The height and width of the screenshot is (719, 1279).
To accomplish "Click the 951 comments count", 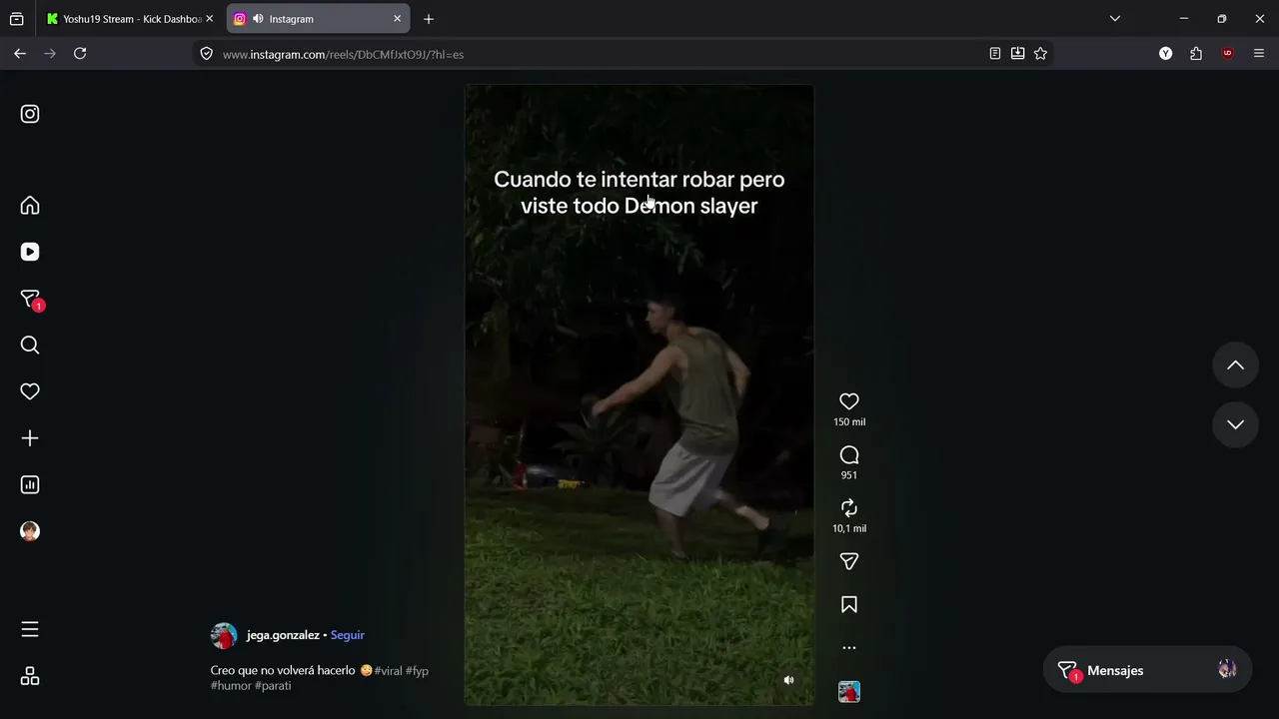I will (849, 475).
